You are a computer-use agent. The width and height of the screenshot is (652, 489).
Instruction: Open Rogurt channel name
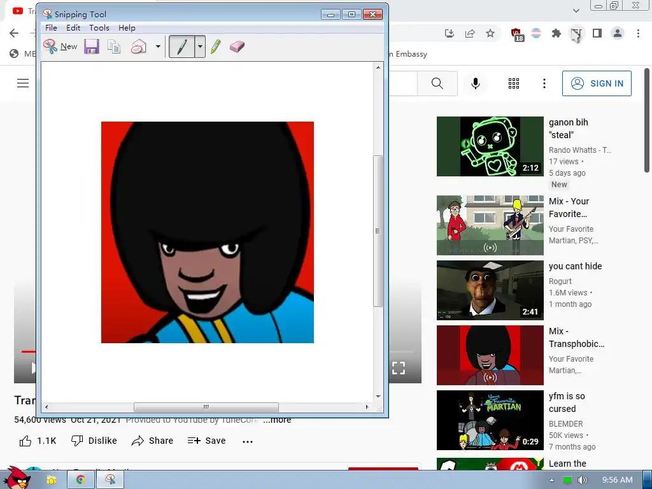click(560, 281)
